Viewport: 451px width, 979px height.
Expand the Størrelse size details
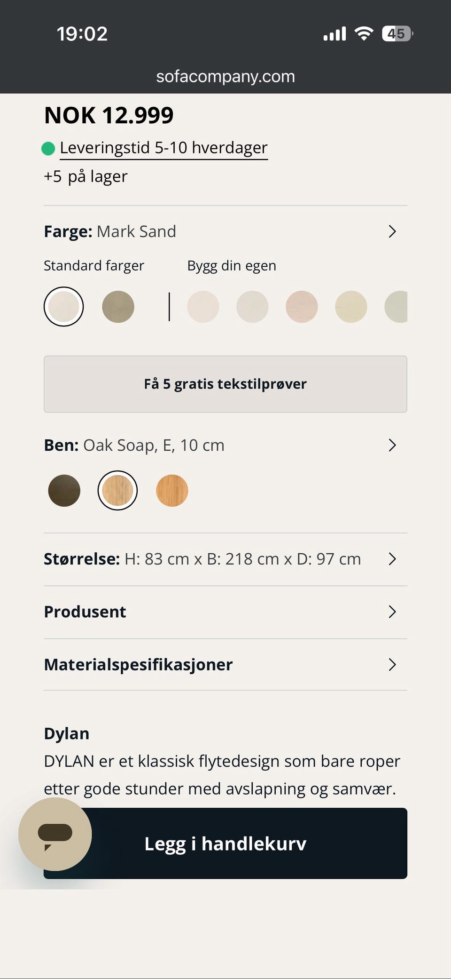click(225, 559)
